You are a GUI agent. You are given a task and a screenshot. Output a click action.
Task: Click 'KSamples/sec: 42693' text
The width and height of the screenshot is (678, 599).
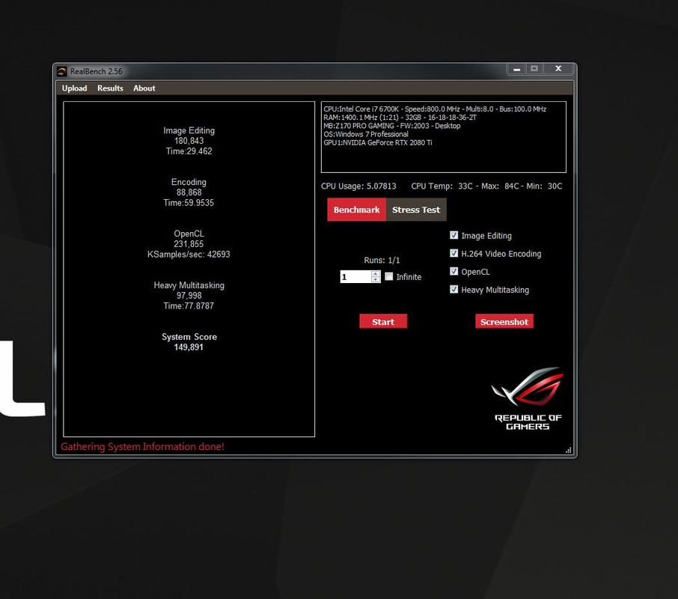pyautogui.click(x=189, y=255)
